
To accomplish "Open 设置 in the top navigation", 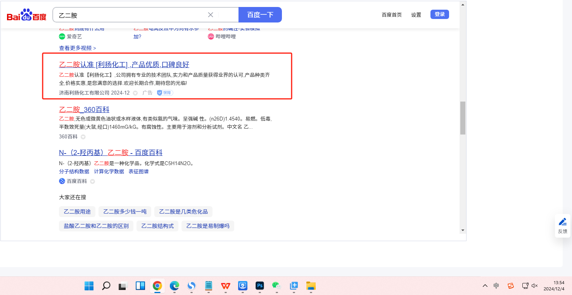I will click(416, 15).
